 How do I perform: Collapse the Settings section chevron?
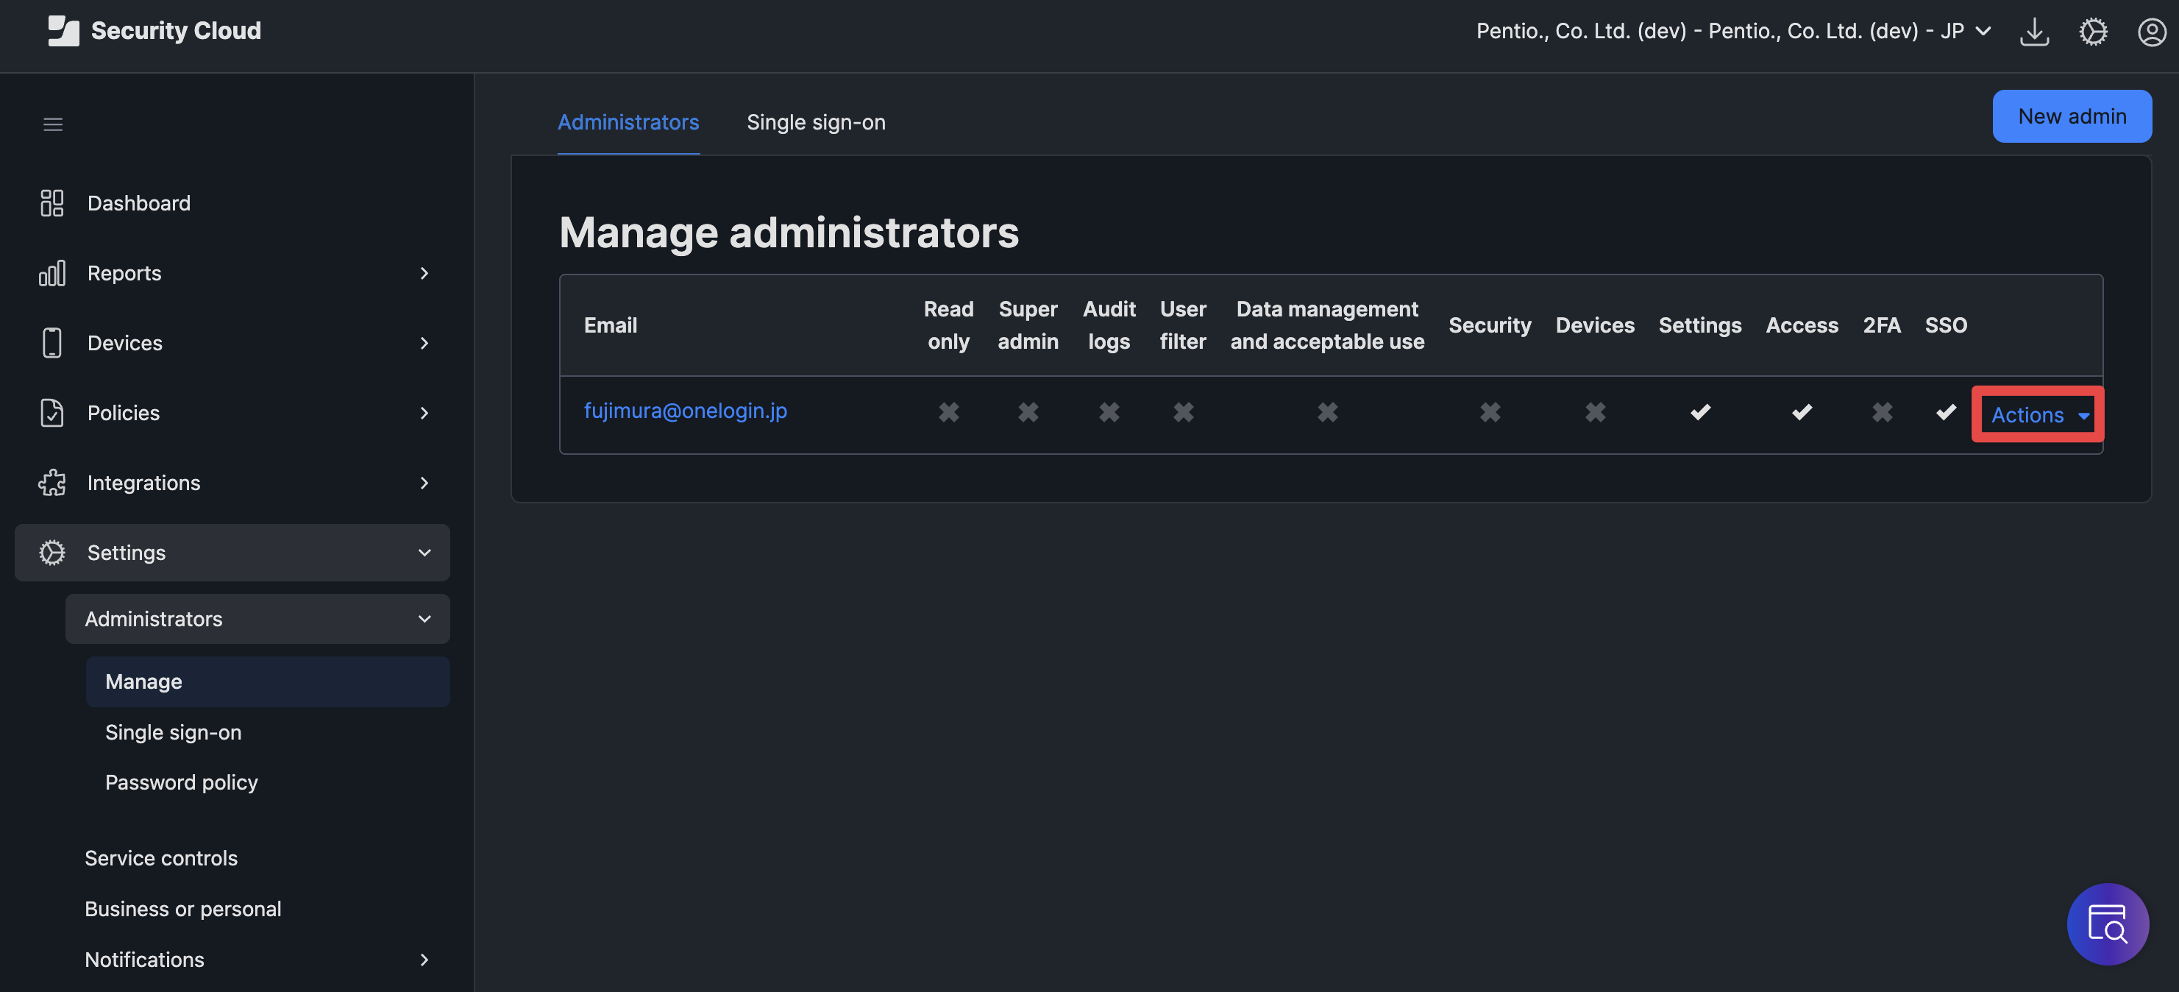(x=424, y=553)
